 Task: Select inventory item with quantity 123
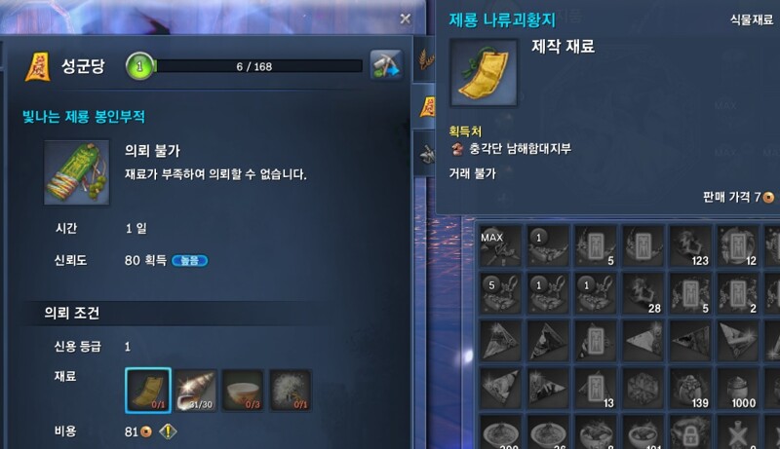[x=690, y=245]
